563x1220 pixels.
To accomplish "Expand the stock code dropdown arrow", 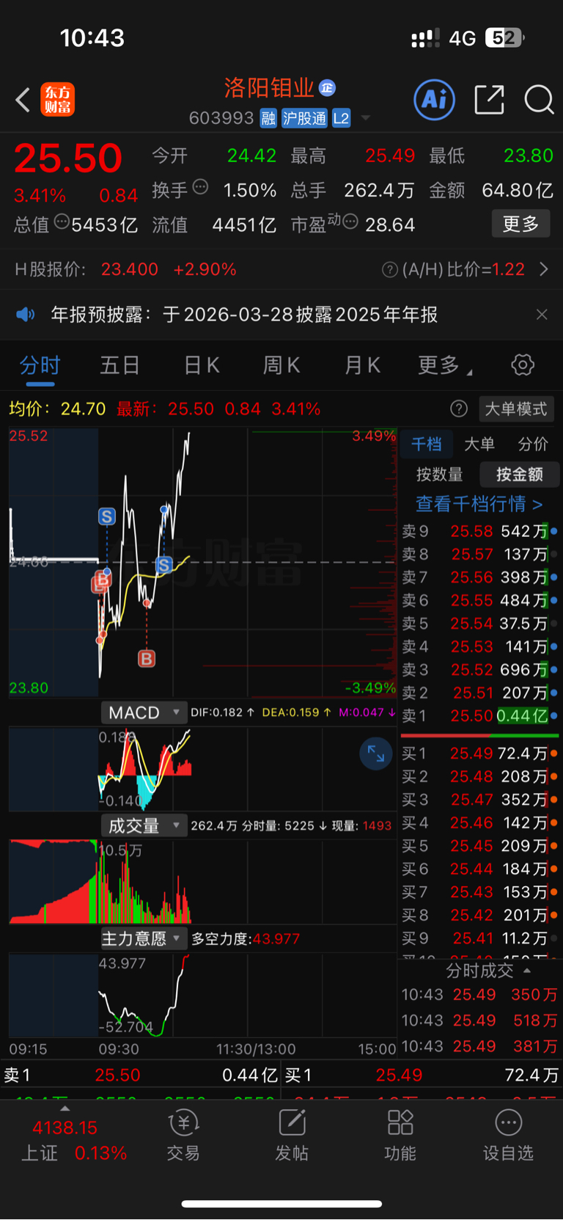I will click(365, 118).
